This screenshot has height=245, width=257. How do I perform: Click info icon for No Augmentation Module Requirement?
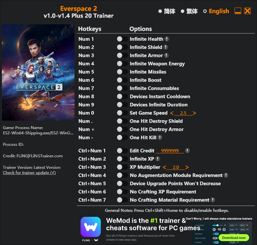[226, 175]
